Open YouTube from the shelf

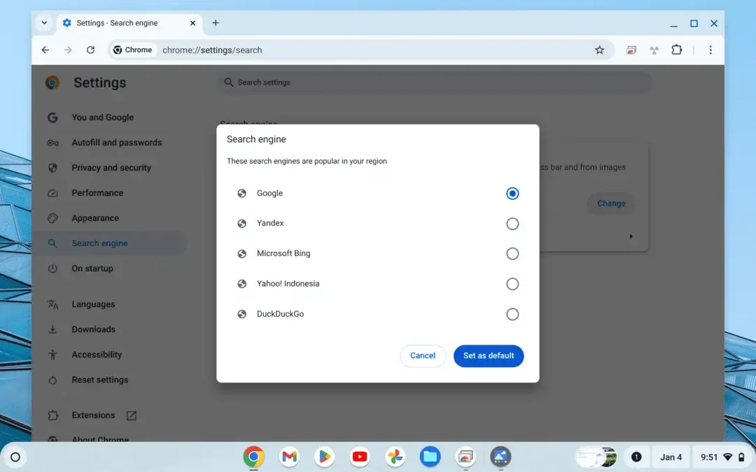click(x=360, y=457)
